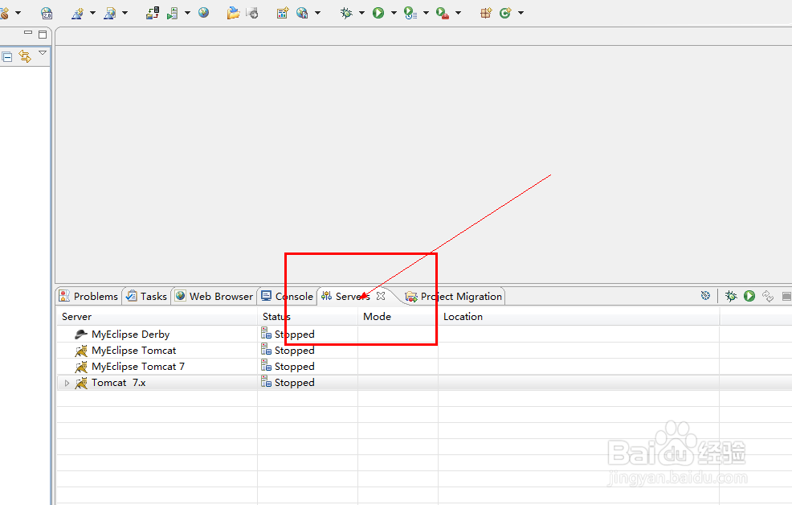Open dropdown arrow beside new class icon
The image size is (792, 505).
tap(521, 13)
